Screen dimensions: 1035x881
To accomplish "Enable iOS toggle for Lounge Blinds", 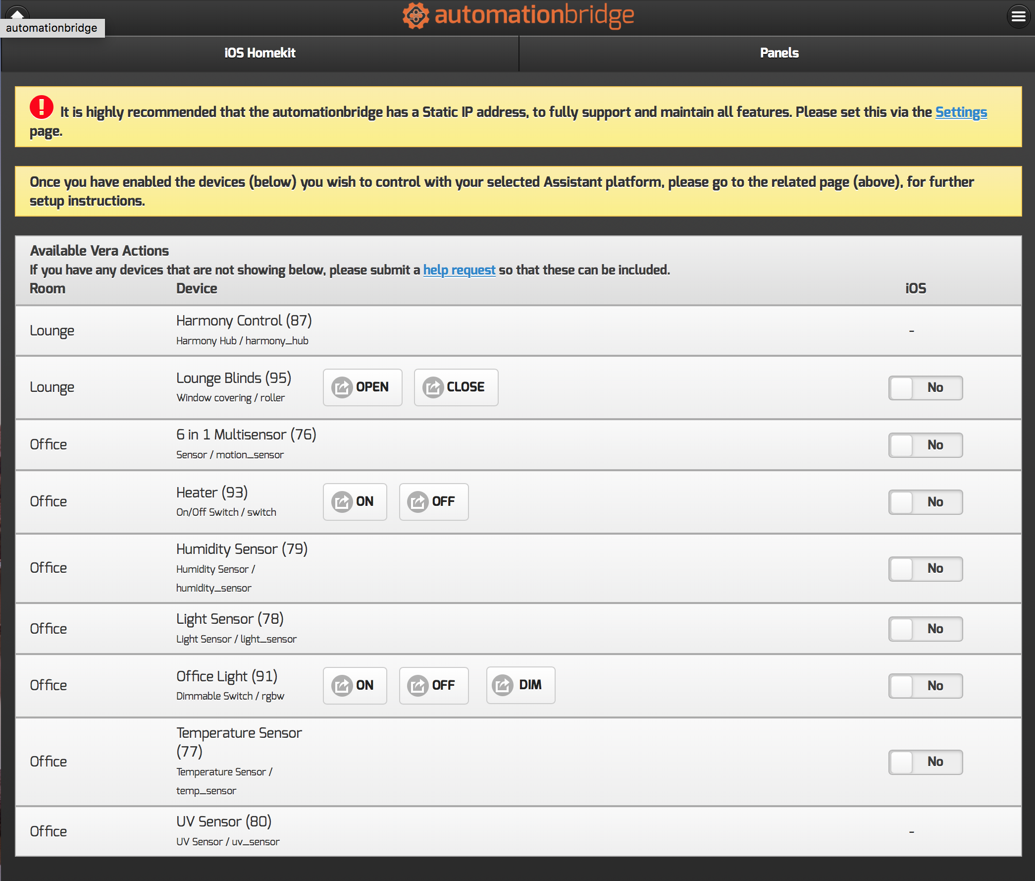I will (925, 387).
